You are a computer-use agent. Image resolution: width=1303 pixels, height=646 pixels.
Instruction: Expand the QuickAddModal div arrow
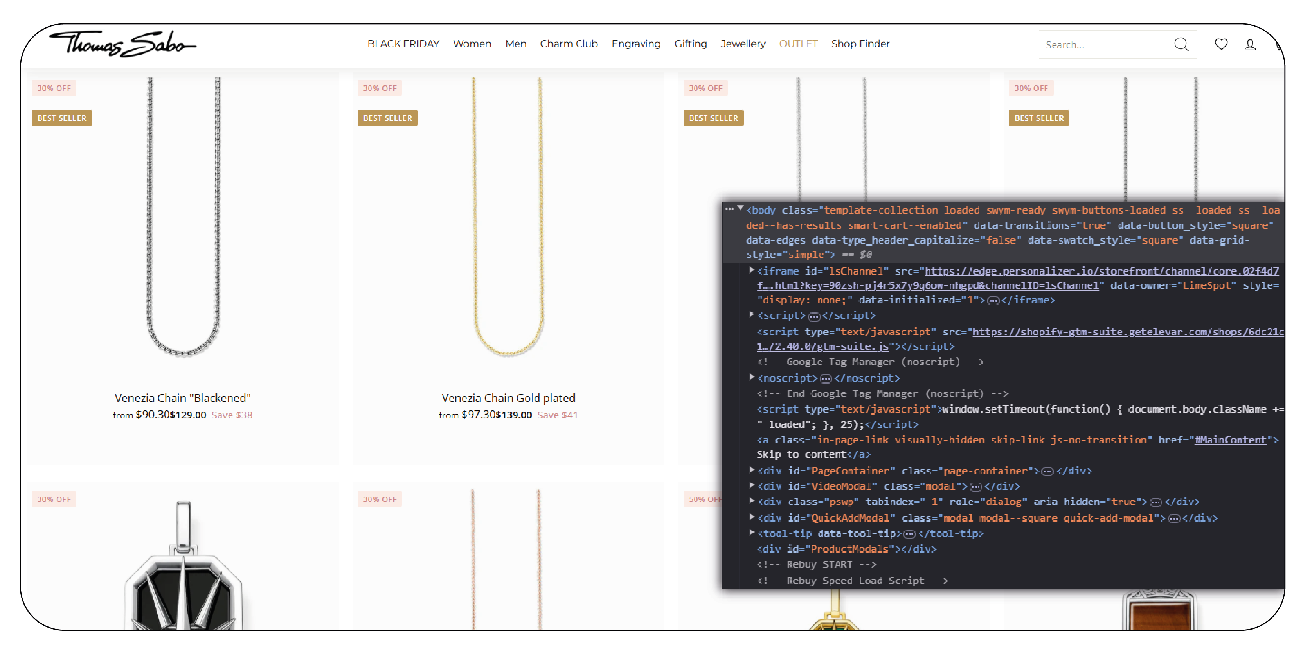(x=752, y=517)
